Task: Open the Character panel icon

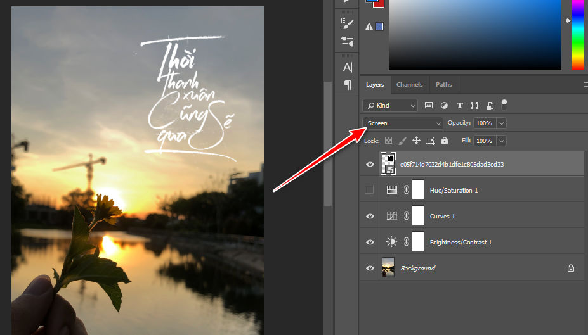Action: coord(347,67)
